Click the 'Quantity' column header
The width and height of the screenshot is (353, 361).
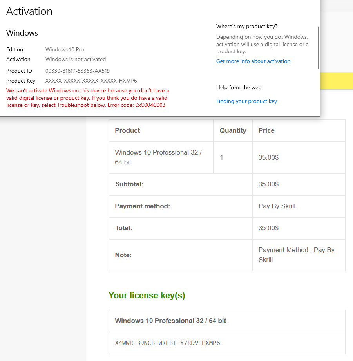[233, 130]
